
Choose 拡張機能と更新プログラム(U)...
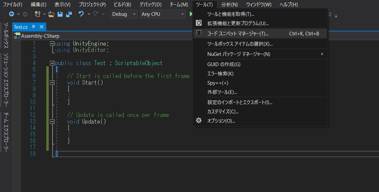[260, 23]
